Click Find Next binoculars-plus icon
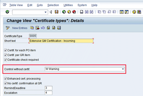 [92, 12]
